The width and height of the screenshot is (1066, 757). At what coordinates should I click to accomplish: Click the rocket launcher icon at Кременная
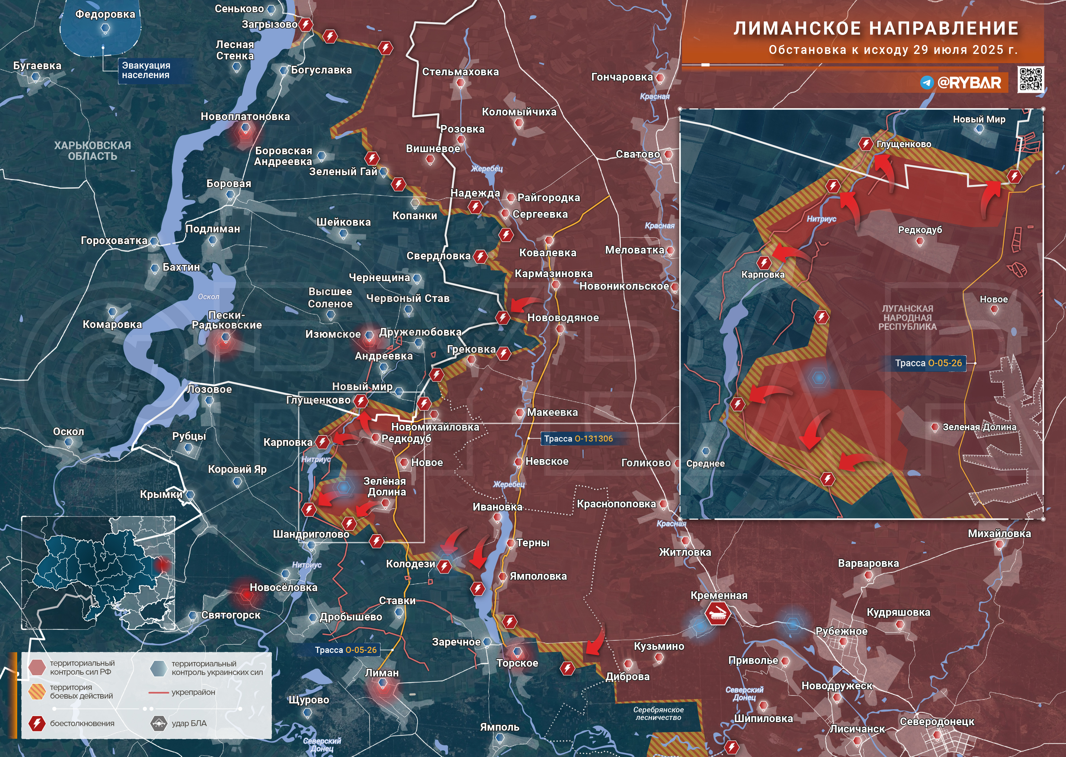click(718, 613)
